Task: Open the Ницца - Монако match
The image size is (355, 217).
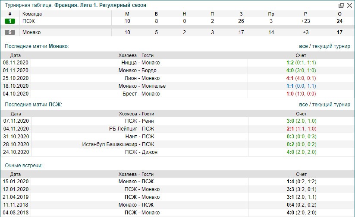Action: pyautogui.click(x=140, y=63)
